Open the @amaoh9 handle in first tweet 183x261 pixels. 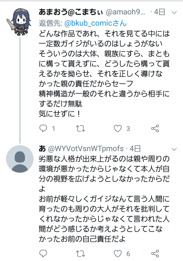(x=125, y=12)
